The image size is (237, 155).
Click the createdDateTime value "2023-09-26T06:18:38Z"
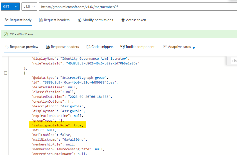point(89,97)
